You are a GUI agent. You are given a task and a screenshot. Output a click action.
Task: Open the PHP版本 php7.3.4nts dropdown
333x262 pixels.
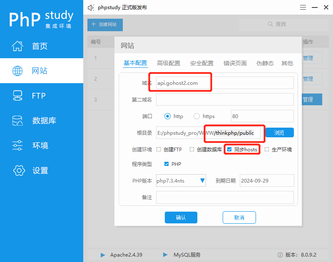point(181,180)
